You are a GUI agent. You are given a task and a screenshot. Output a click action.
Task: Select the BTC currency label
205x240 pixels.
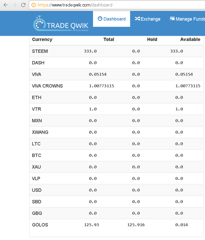pos(37,156)
